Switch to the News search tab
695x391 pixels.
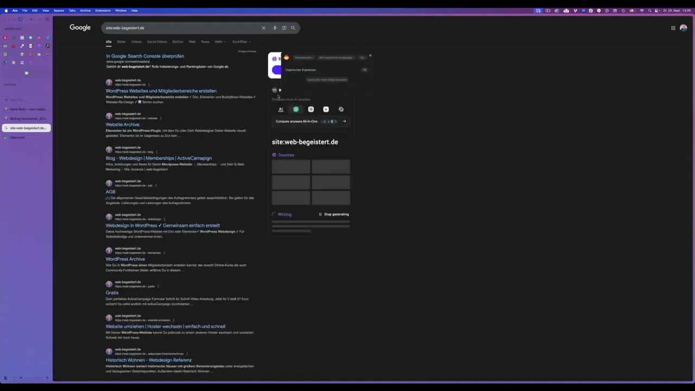click(x=205, y=42)
